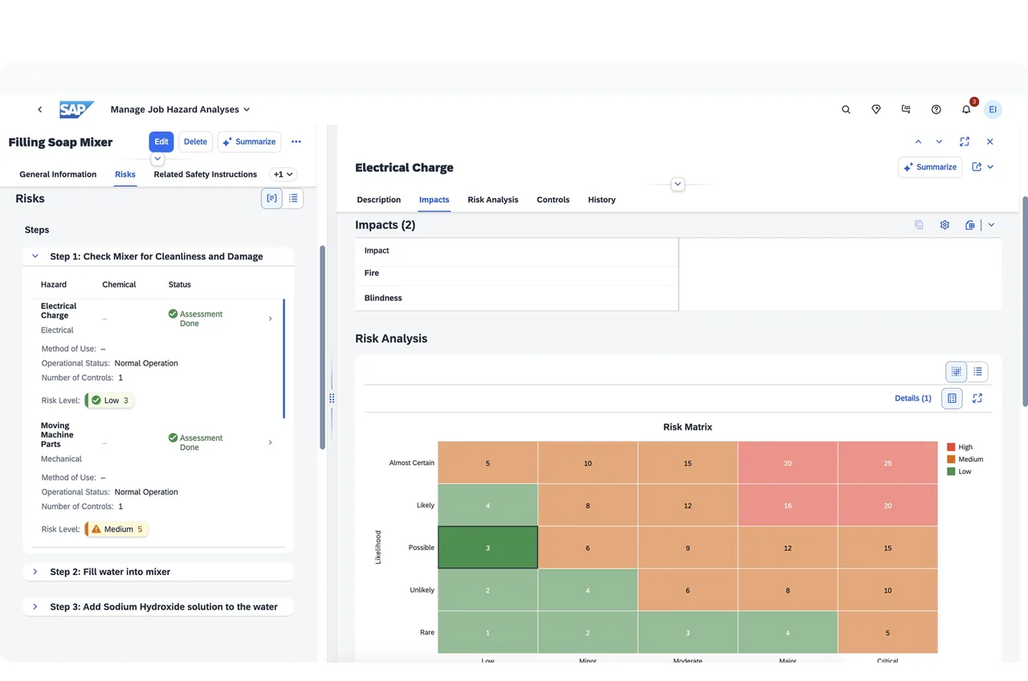This screenshot has width=1028, height=681.
Task: Open the History tab
Action: point(602,200)
